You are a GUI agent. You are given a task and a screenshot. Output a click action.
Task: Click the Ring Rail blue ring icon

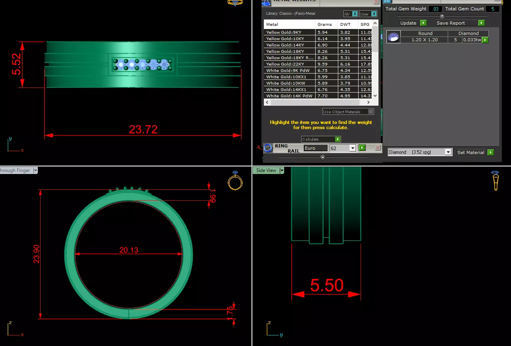pos(268,148)
